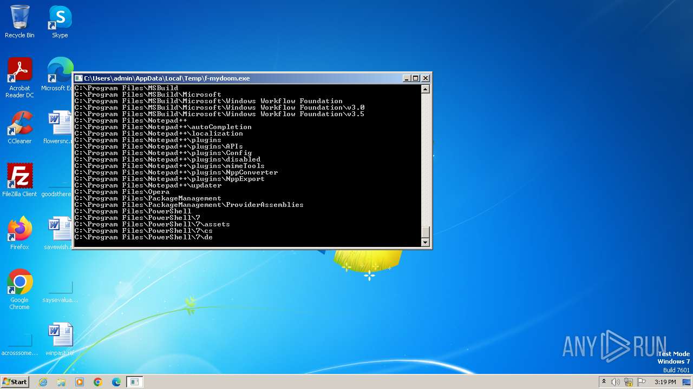This screenshot has height=389, width=693.
Task: Launch Acrobat Reader DC from desktop
Action: [x=19, y=78]
